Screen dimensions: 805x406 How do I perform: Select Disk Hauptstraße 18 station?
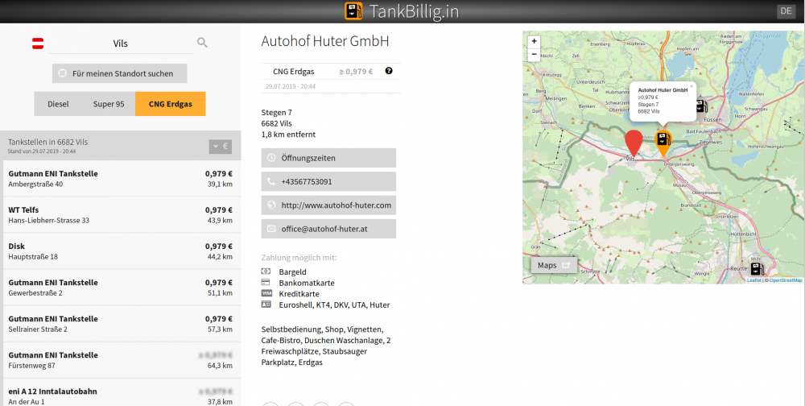pyautogui.click(x=122, y=251)
